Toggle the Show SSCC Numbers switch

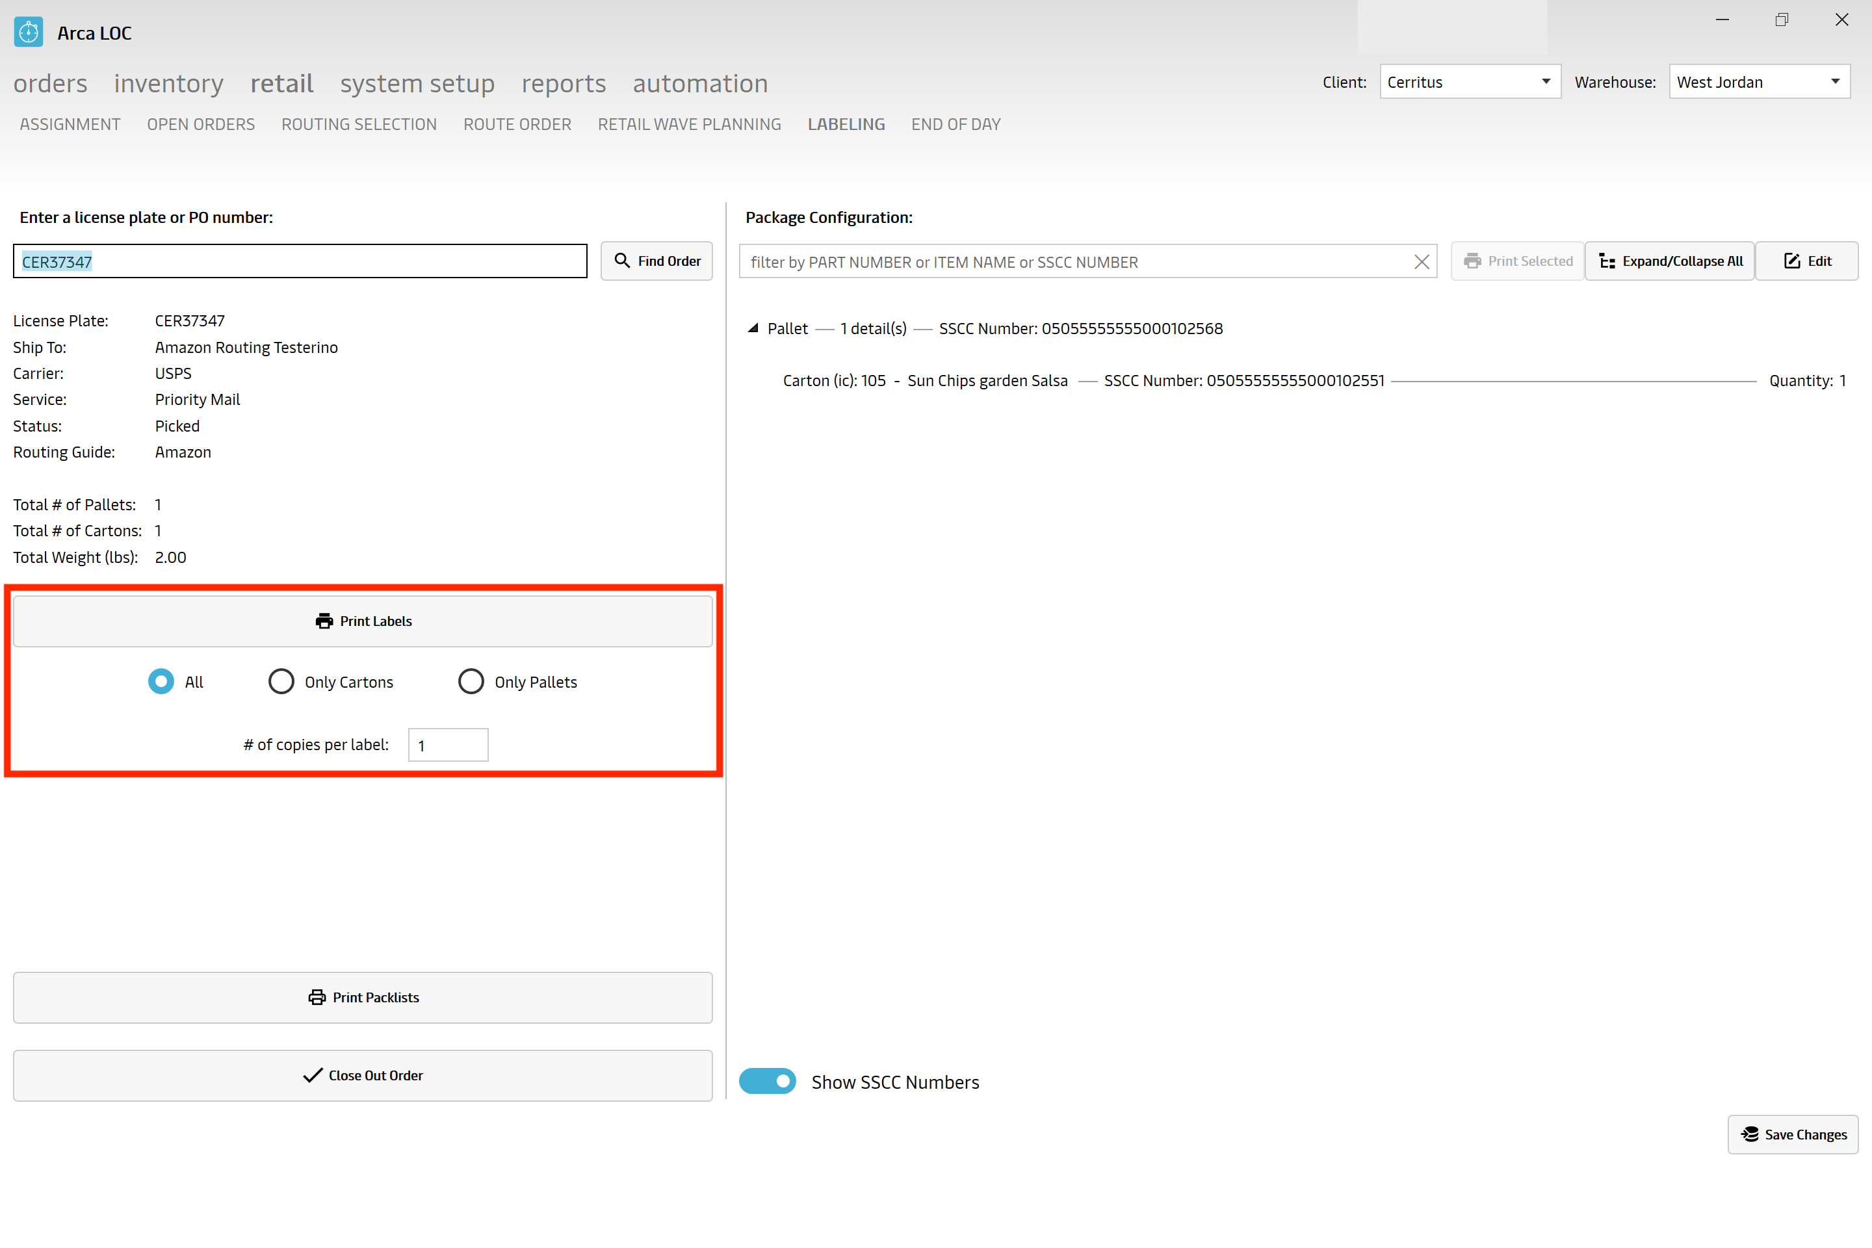point(767,1081)
